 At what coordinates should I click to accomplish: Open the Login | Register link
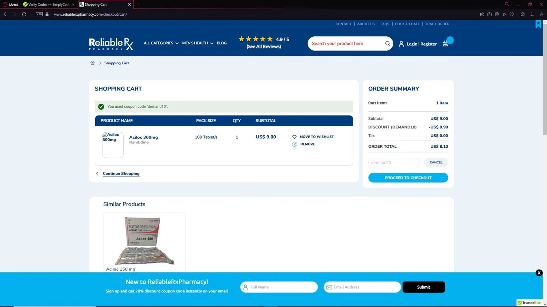[422, 44]
